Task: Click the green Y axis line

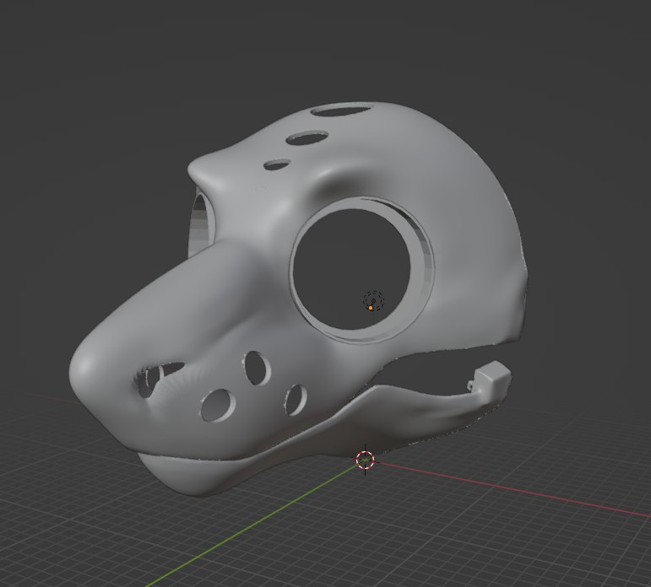Action: coord(253,522)
